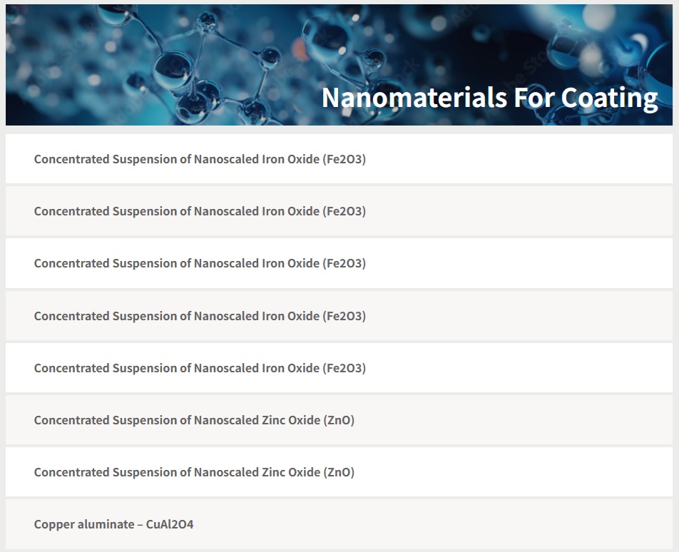Select the second Zinc Oxide (ZnO) suspension row
The image size is (679, 552).
(194, 472)
